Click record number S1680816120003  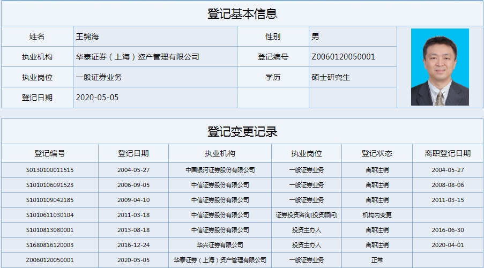[50, 245]
